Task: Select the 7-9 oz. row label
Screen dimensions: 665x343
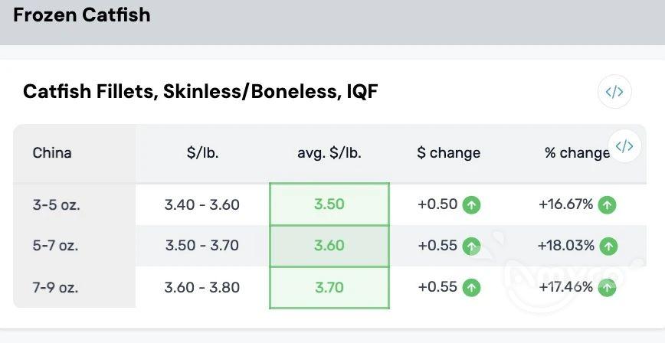Action: [55, 288]
